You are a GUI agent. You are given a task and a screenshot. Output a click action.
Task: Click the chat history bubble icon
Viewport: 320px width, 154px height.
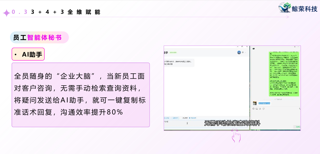pyautogui.click(x=263, y=109)
